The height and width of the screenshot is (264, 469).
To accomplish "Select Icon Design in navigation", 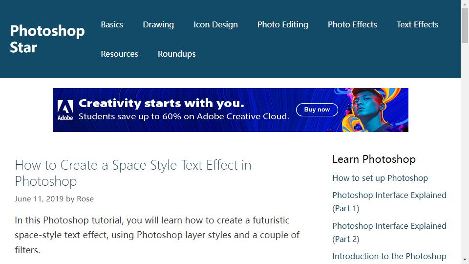I will [215, 24].
